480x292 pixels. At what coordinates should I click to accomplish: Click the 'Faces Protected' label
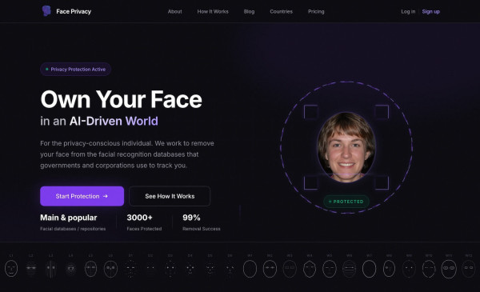click(x=144, y=229)
